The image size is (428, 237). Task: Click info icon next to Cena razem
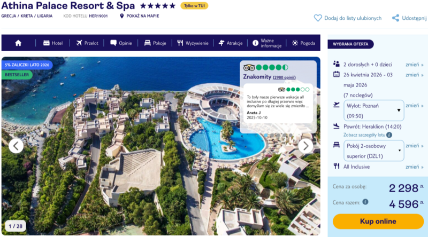point(365,202)
